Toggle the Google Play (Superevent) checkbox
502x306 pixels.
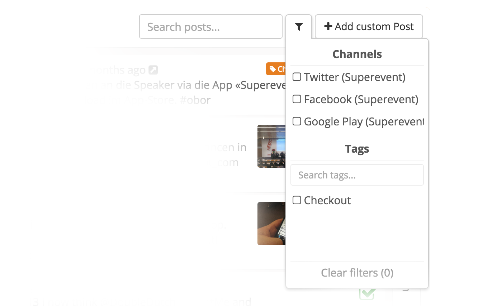click(297, 121)
